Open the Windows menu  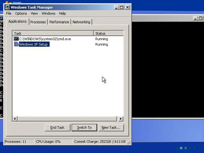click(48, 13)
